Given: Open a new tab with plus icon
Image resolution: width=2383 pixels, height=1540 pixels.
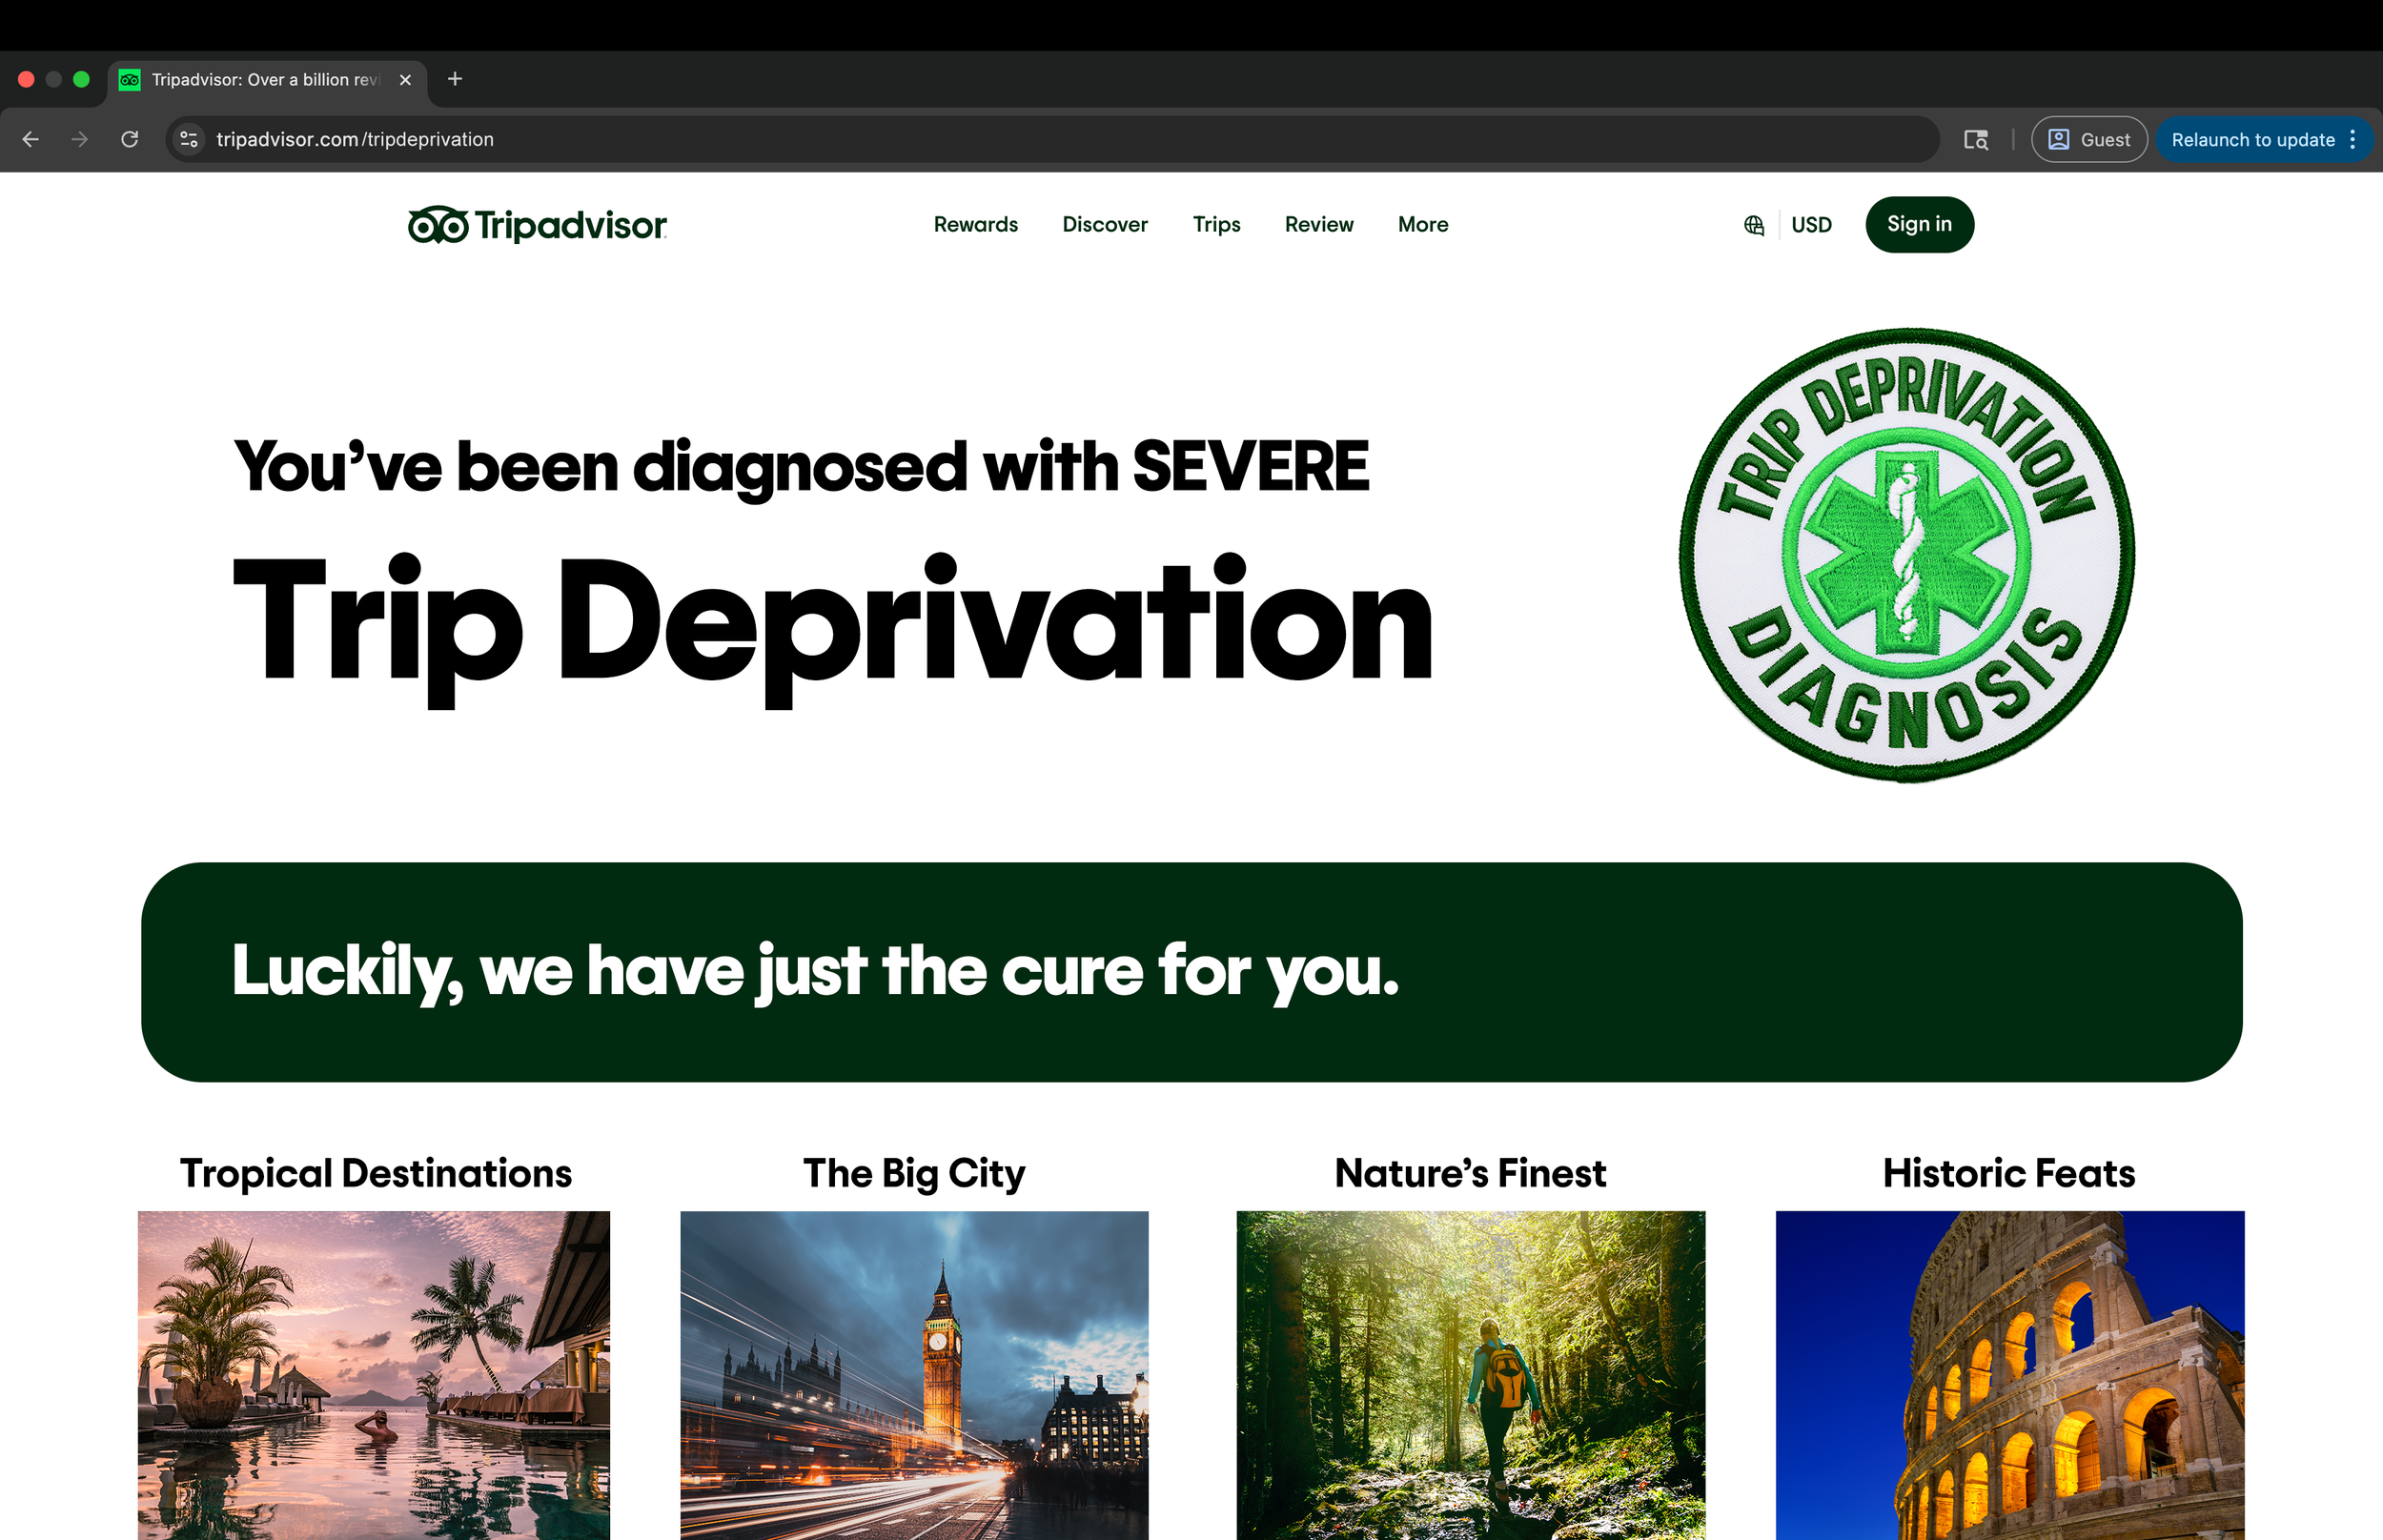Looking at the screenshot, I should [x=455, y=79].
